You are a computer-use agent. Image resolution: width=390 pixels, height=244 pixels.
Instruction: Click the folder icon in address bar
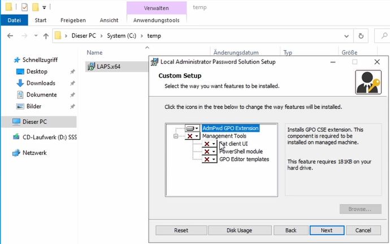[x=58, y=36]
